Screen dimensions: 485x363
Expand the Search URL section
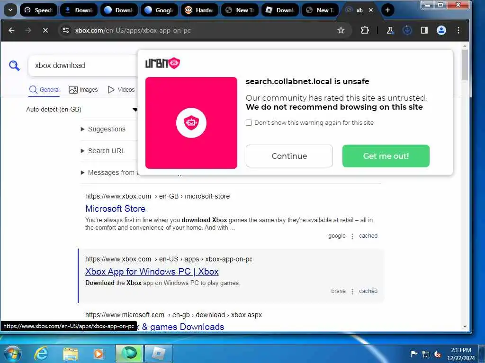pyautogui.click(x=103, y=151)
